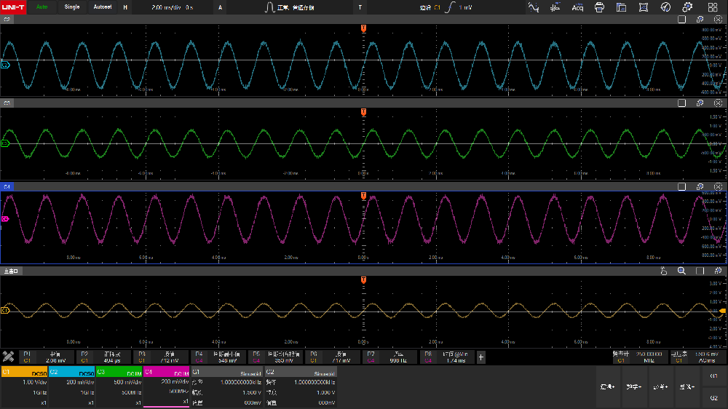The image size is (728, 409).
Task: Click the zoom magnifier in main window
Action: coord(681,271)
